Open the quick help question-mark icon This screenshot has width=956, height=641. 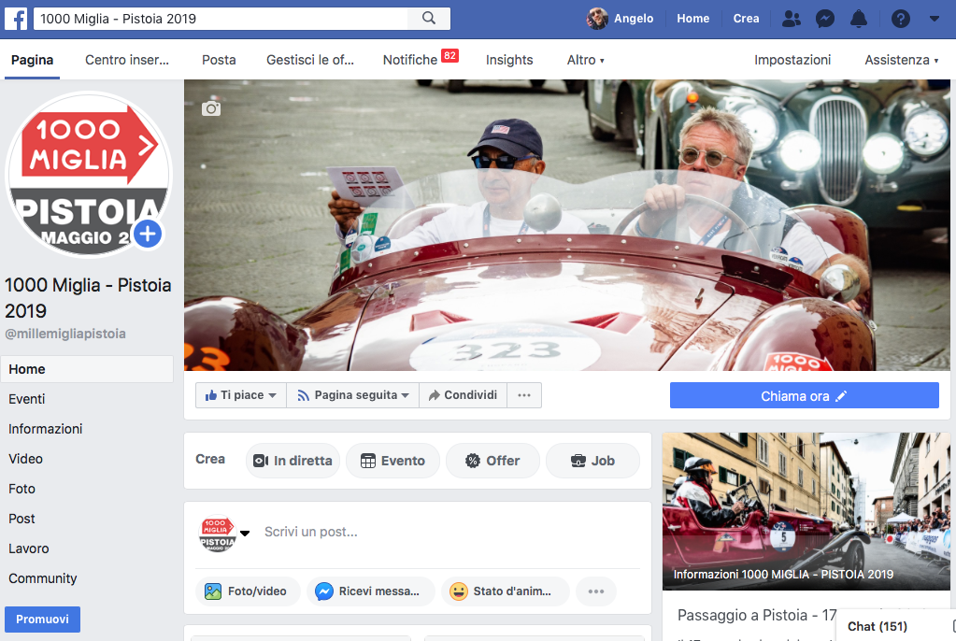(x=901, y=19)
